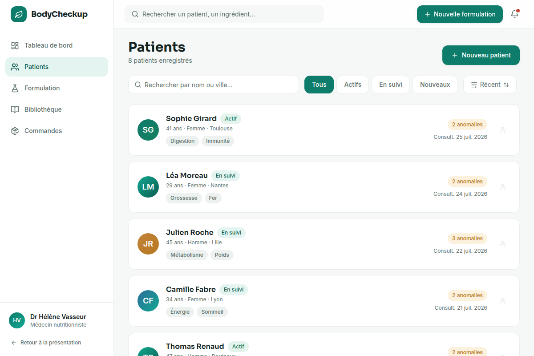Click the Formulation flask icon
Screen dimensions: 534x356
click(15, 88)
